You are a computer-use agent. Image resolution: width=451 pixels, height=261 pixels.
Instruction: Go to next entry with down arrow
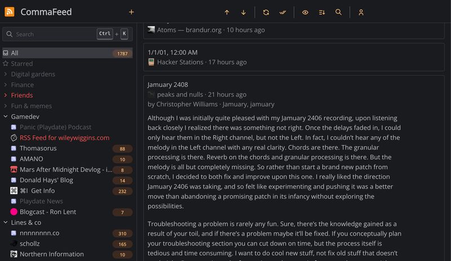pyautogui.click(x=244, y=12)
